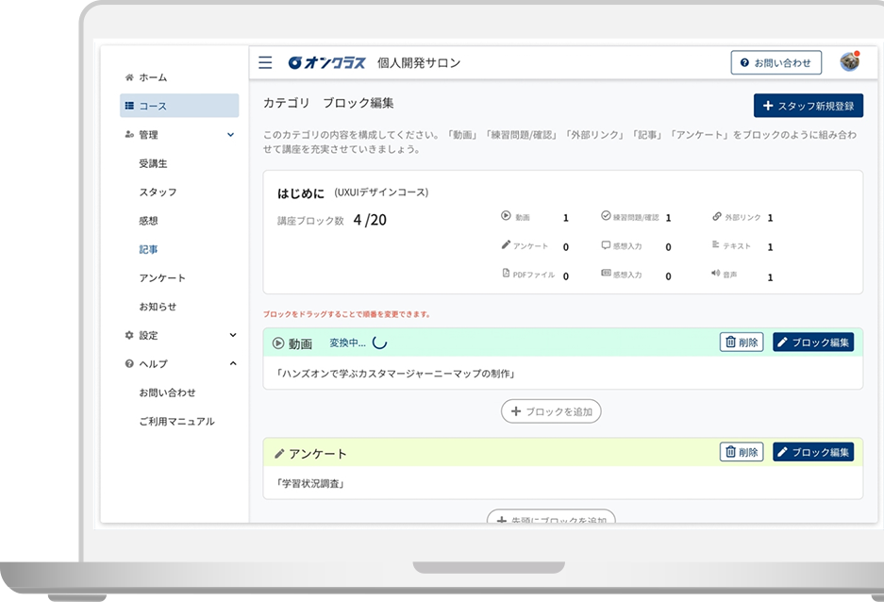884x602 pixels.
Task: Click the 練習問題/確認 check icon
Action: [x=606, y=215]
